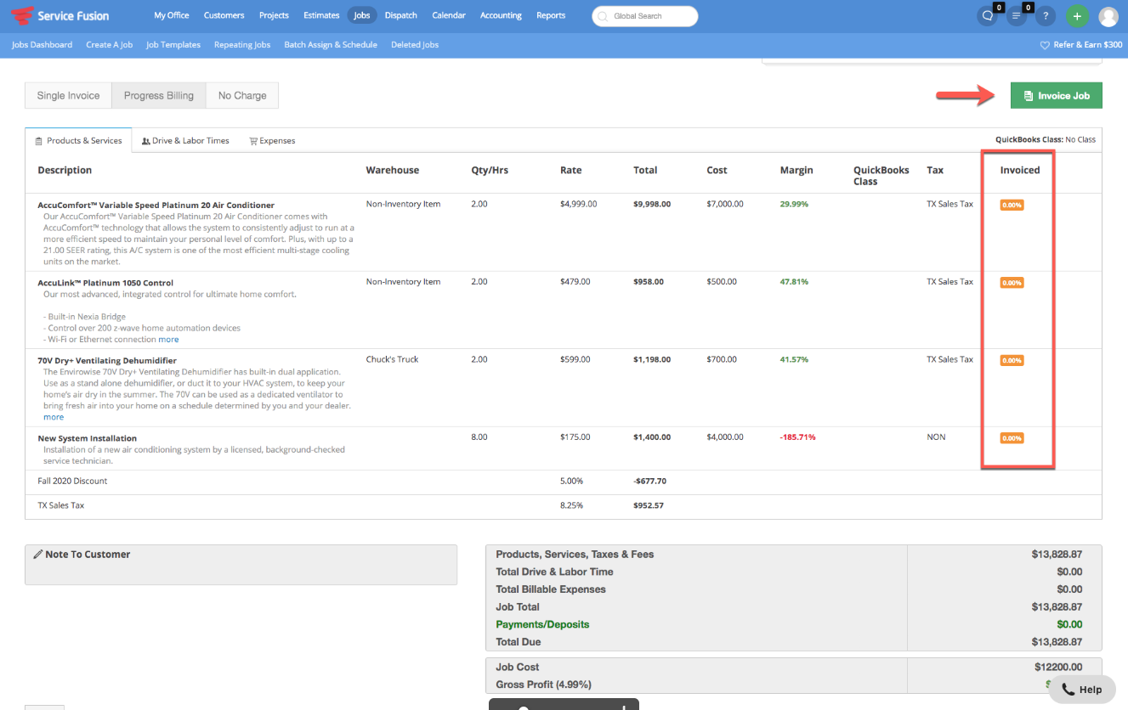Click the Note To Customer field
This screenshot has height=710, width=1128.
coord(241,565)
